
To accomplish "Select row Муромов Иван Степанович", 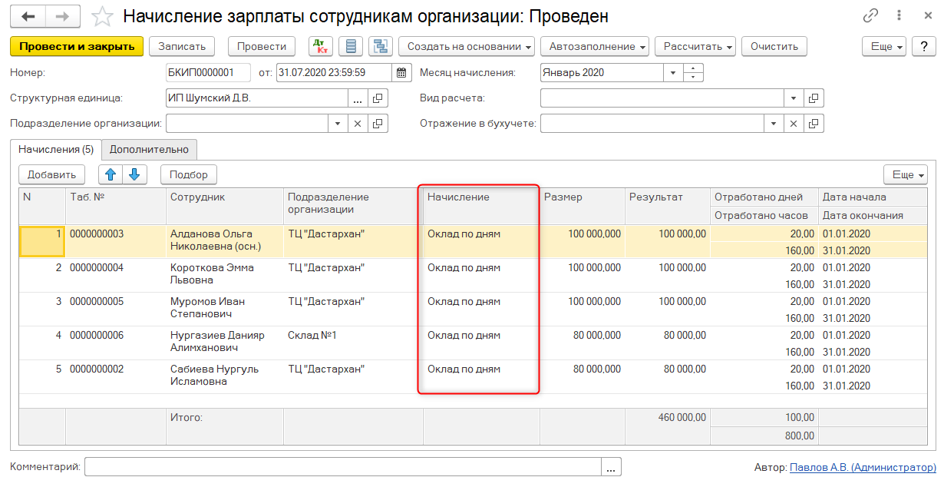I will [474, 309].
